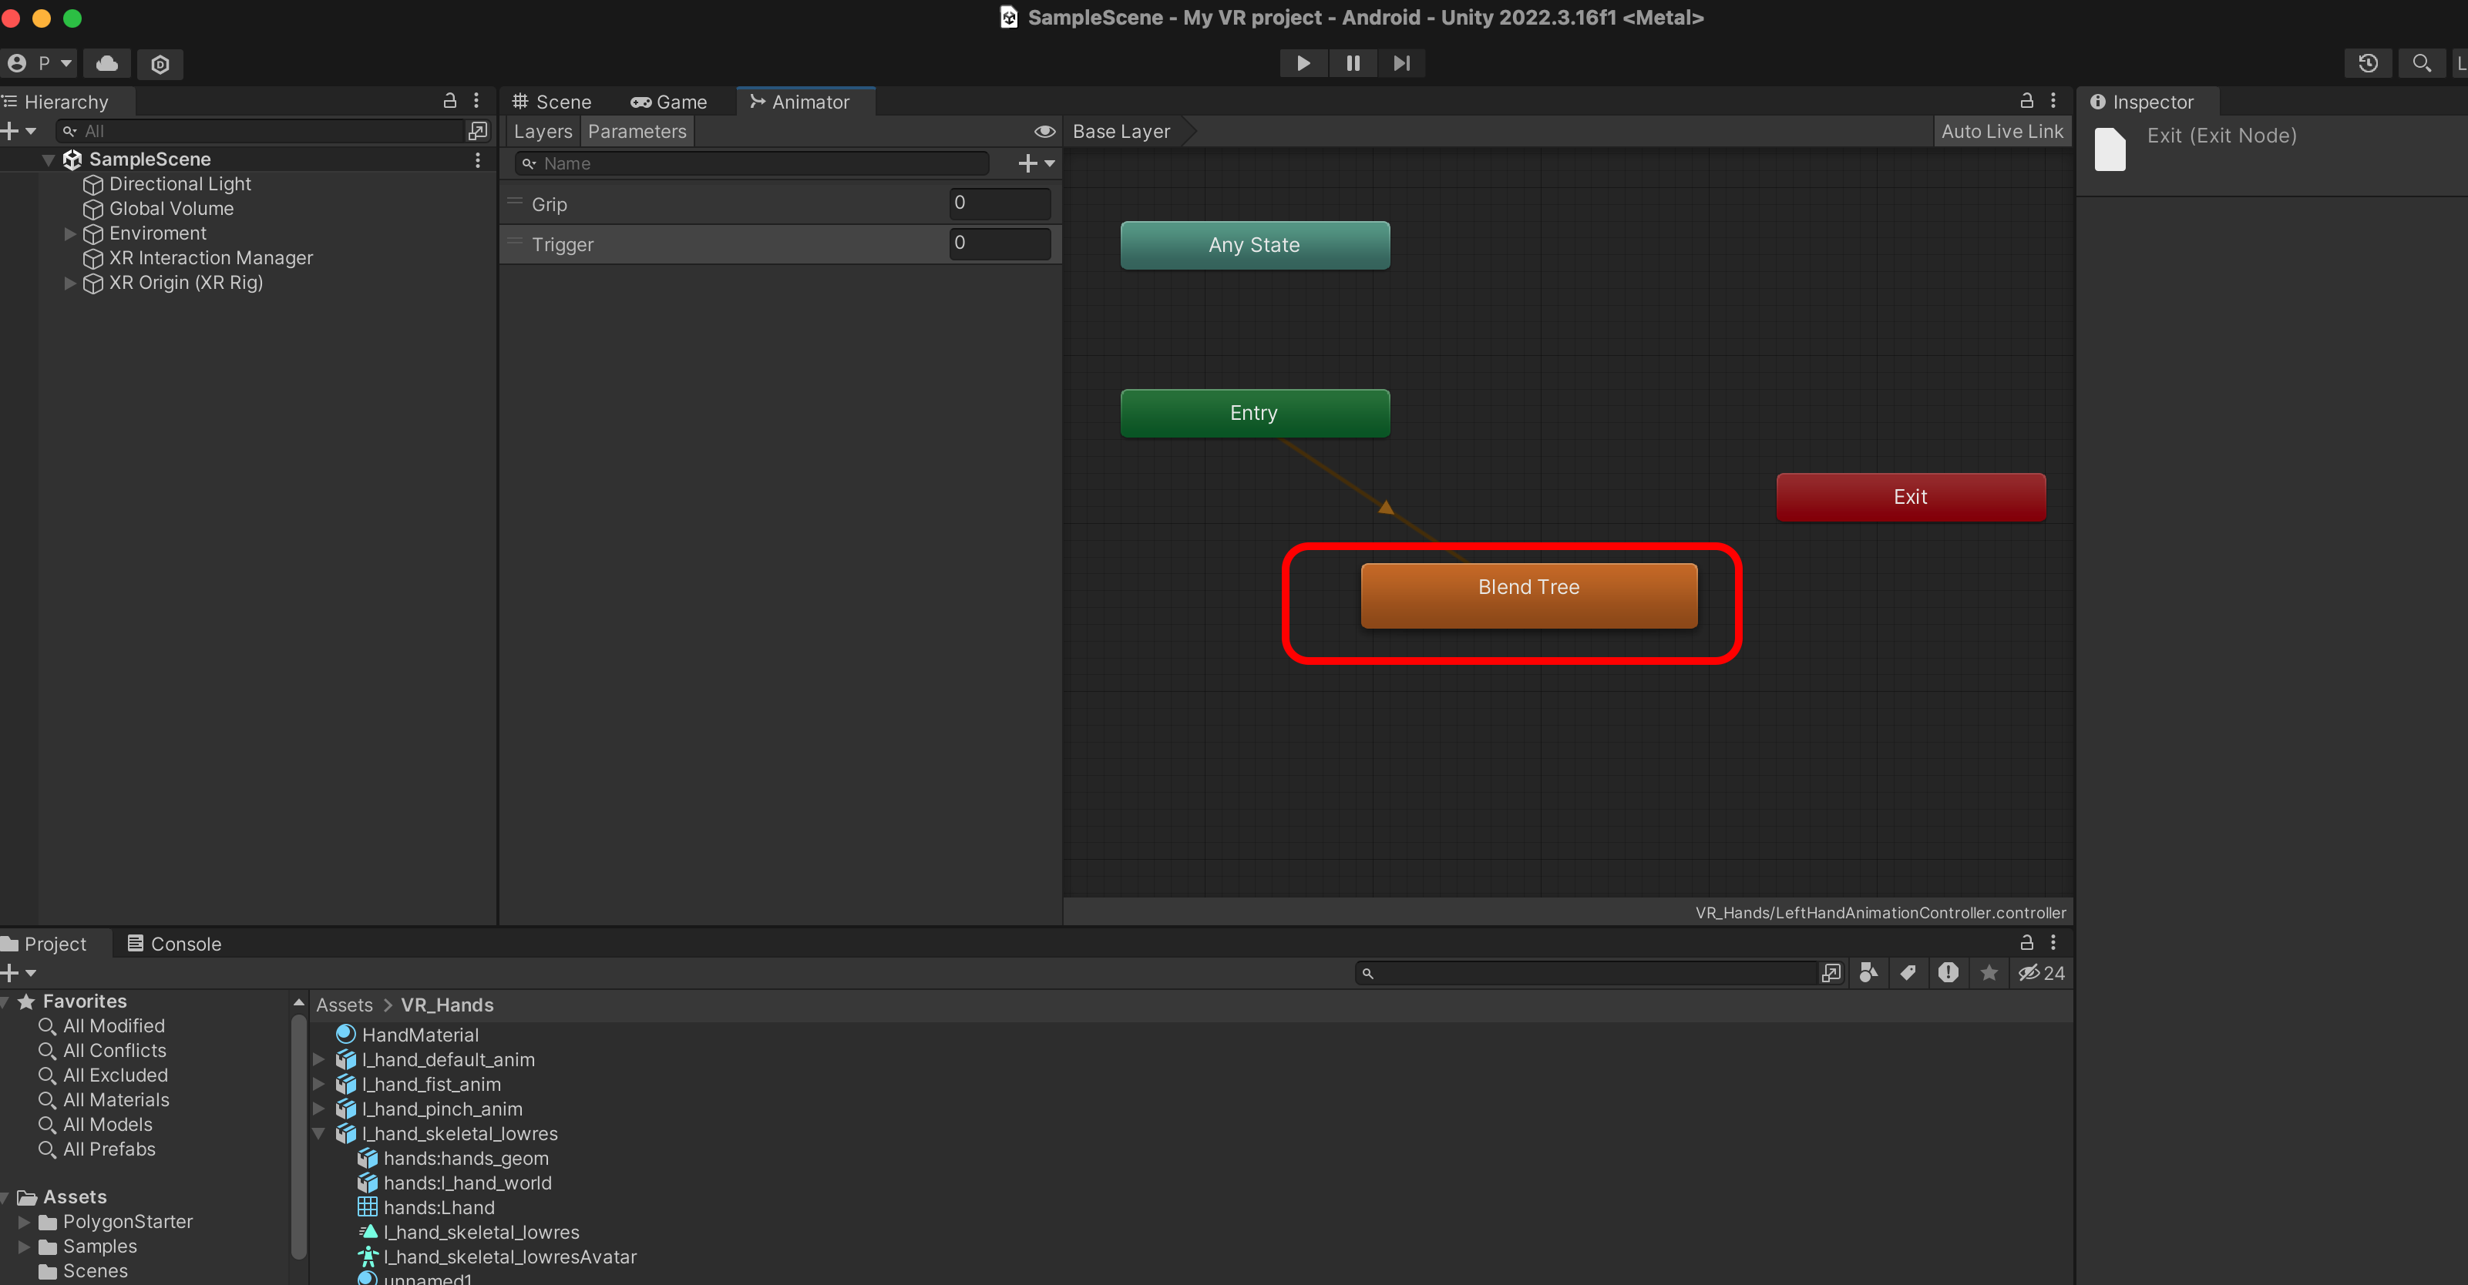The height and width of the screenshot is (1285, 2468).
Task: Toggle parameters panel eye visibility icon
Action: tap(1044, 131)
